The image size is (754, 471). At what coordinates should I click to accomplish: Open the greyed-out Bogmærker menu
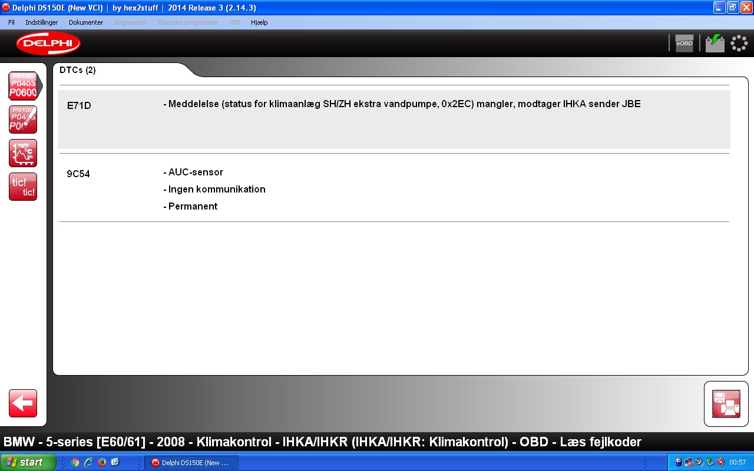coord(130,22)
